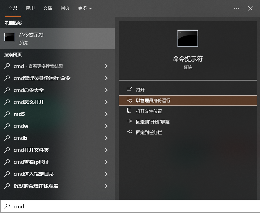Click the search icon beside cmd查看ip地址
This screenshot has height=213, width=260.
[7, 162]
